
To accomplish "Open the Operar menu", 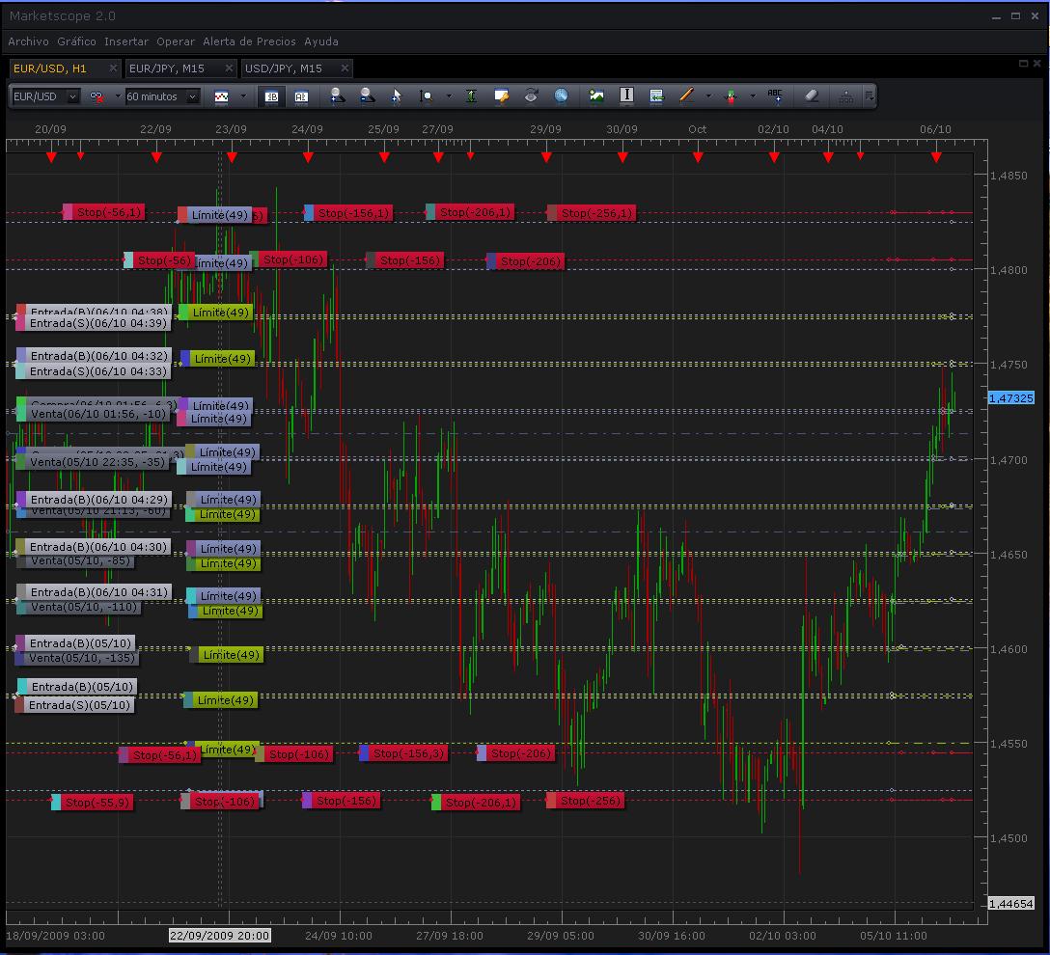I will coord(176,41).
